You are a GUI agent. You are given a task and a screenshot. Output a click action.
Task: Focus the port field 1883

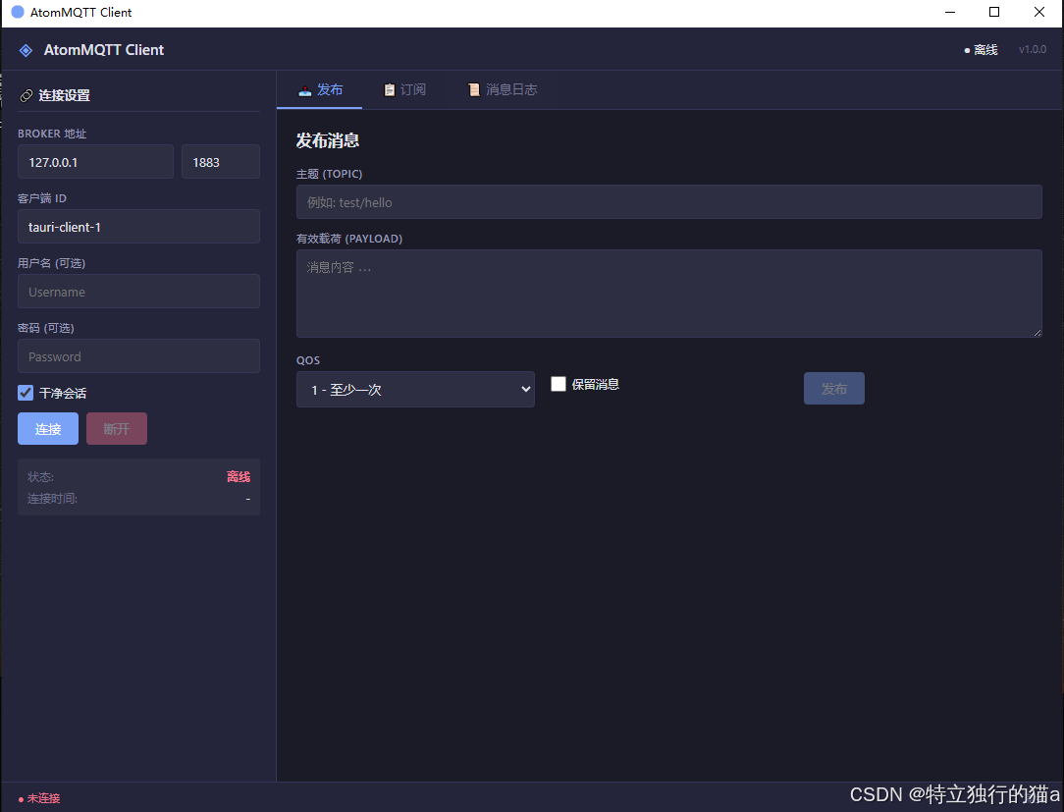(x=221, y=162)
